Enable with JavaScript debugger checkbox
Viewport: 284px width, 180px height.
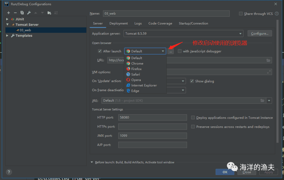point(180,51)
